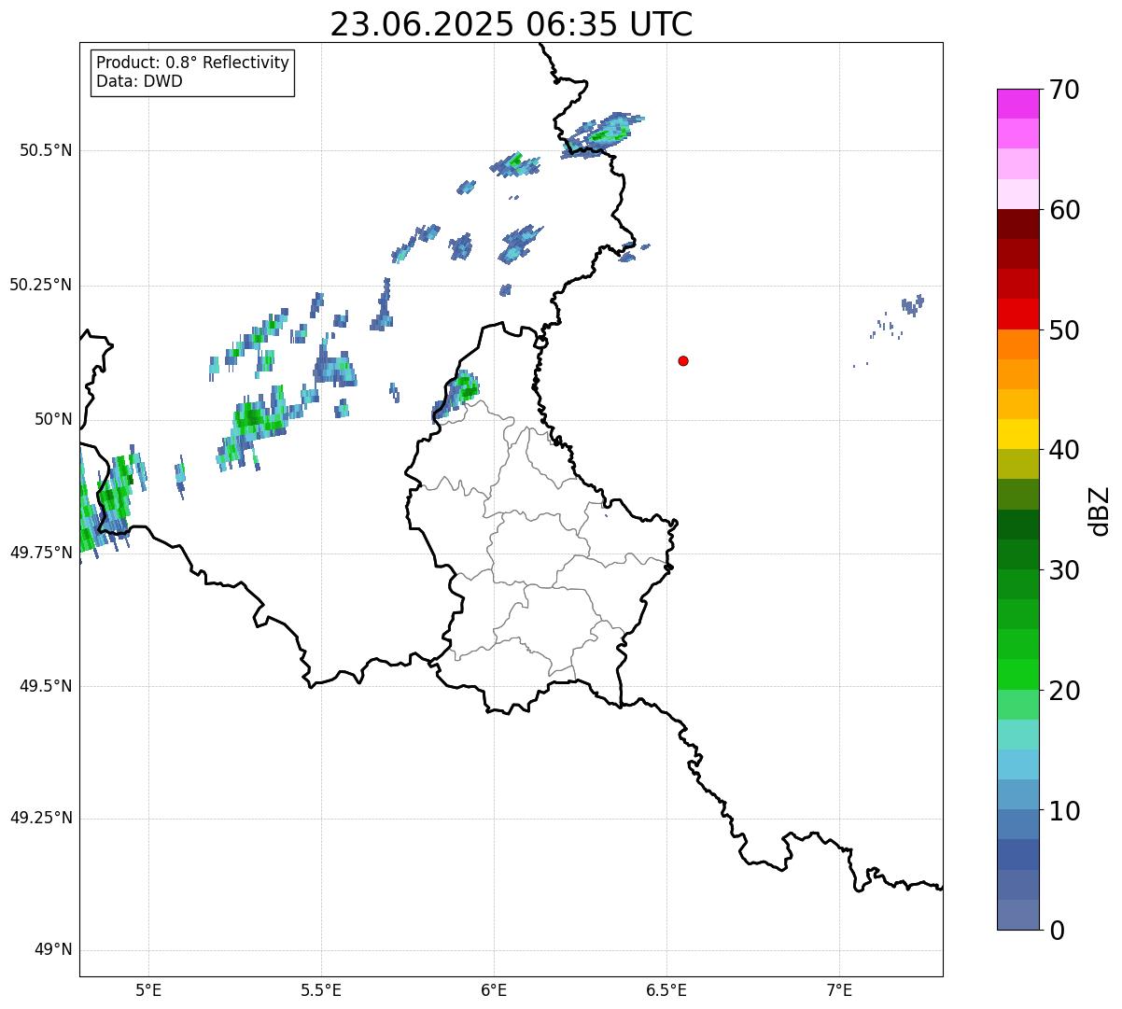The image size is (1122, 1009).
Task: Click the 49.25°N latitude label
Action: tap(41, 819)
